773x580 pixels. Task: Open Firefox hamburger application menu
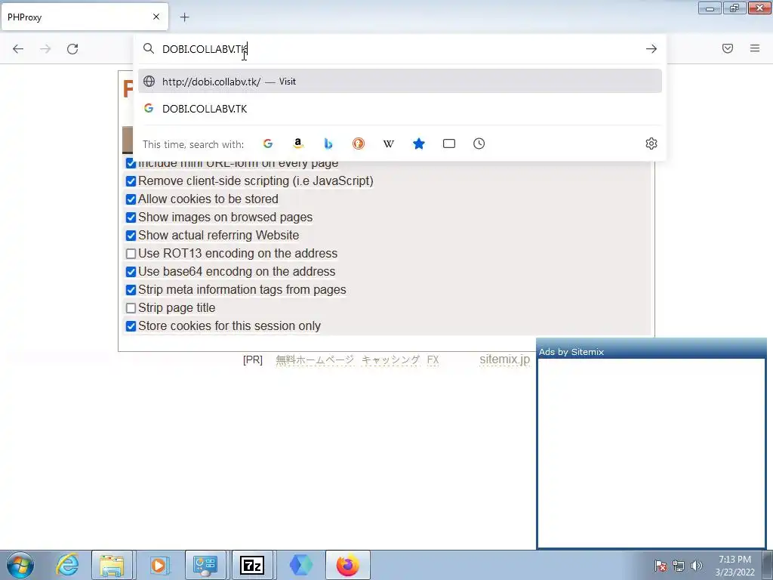pyautogui.click(x=755, y=48)
